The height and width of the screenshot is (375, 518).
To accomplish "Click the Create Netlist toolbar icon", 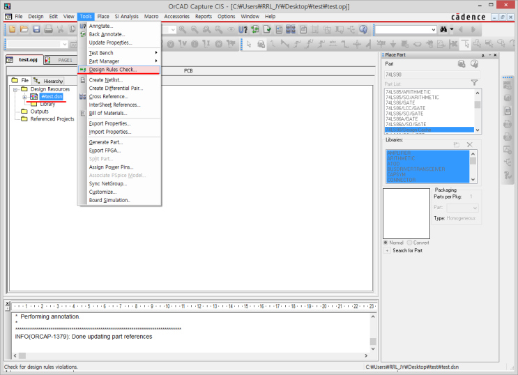I will (x=279, y=29).
